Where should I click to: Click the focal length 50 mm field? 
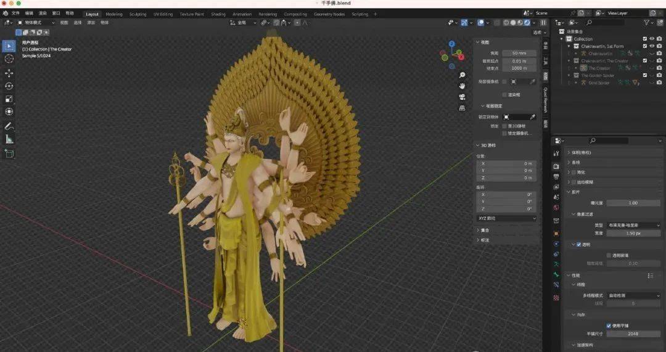coord(519,53)
